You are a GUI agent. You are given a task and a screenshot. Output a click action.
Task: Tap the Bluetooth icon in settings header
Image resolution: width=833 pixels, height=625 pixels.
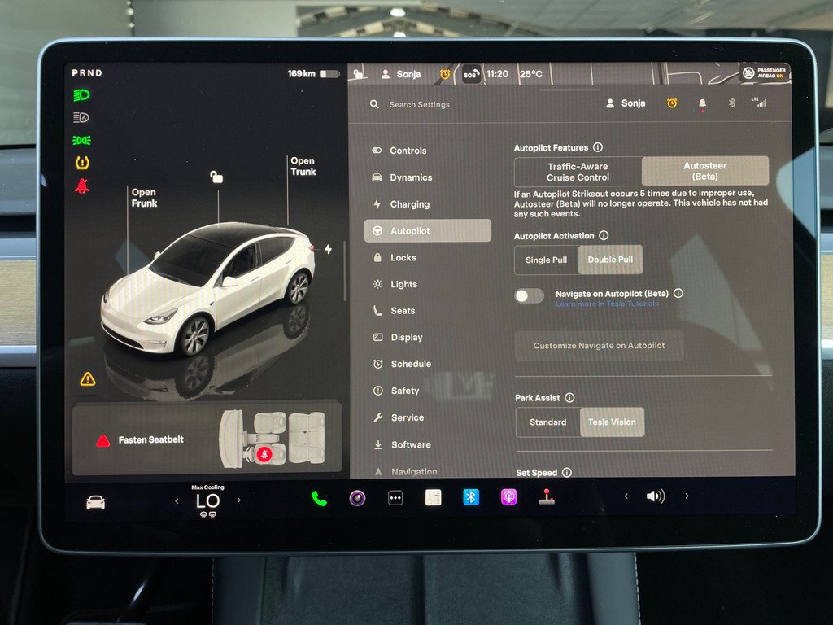731,103
